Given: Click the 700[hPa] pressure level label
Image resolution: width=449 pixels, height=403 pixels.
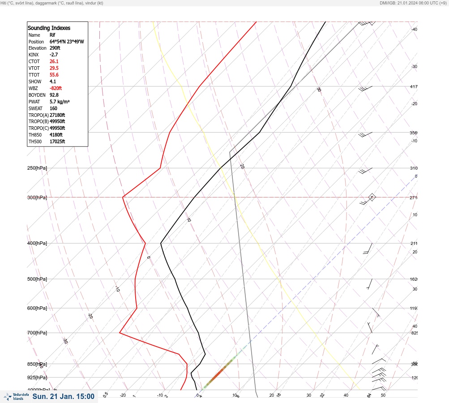Looking at the screenshot, I should point(37,333).
